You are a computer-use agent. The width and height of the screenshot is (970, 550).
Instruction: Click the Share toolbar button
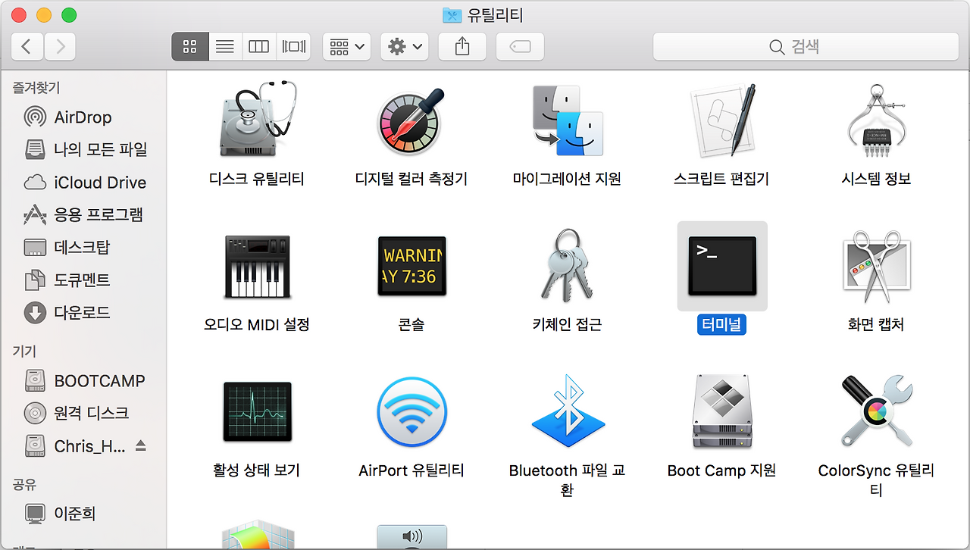coord(462,47)
